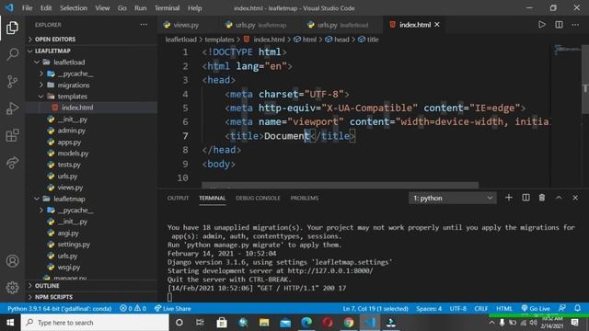This screenshot has height=331, width=589.
Task: Open the Selection menu
Action: (74, 8)
